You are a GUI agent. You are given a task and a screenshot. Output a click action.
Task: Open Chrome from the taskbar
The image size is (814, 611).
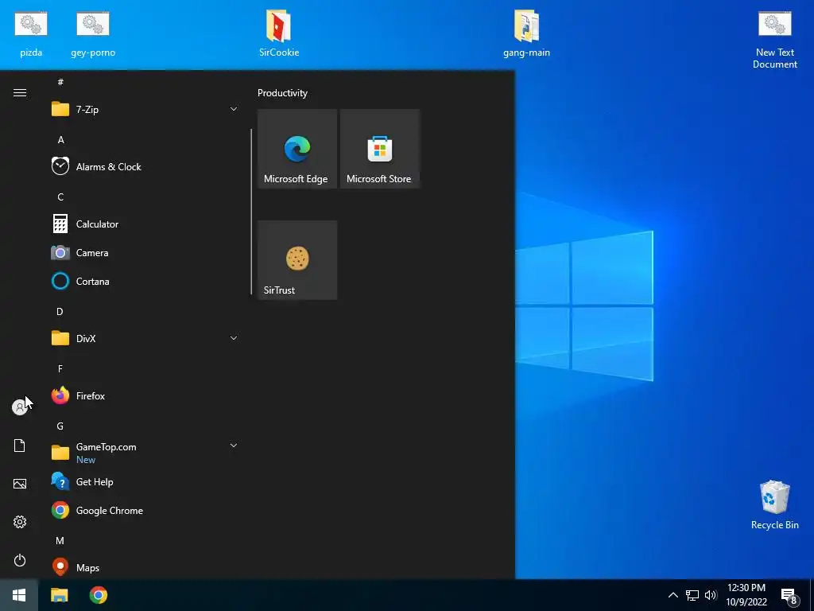(98, 595)
